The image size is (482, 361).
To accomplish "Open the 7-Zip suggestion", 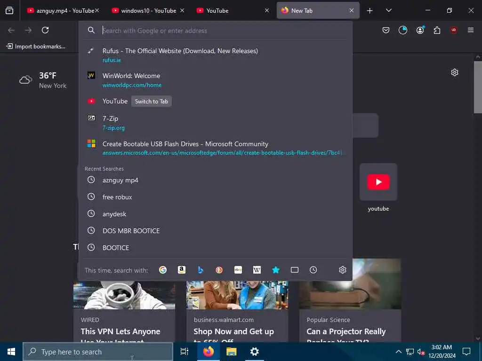I will pos(215,123).
